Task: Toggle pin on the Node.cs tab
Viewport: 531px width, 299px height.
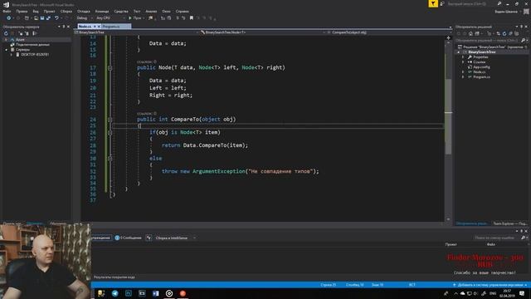Action: point(95,26)
